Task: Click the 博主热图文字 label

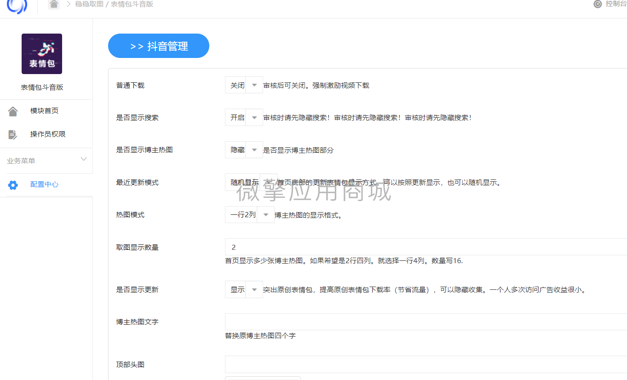Action: (x=137, y=322)
